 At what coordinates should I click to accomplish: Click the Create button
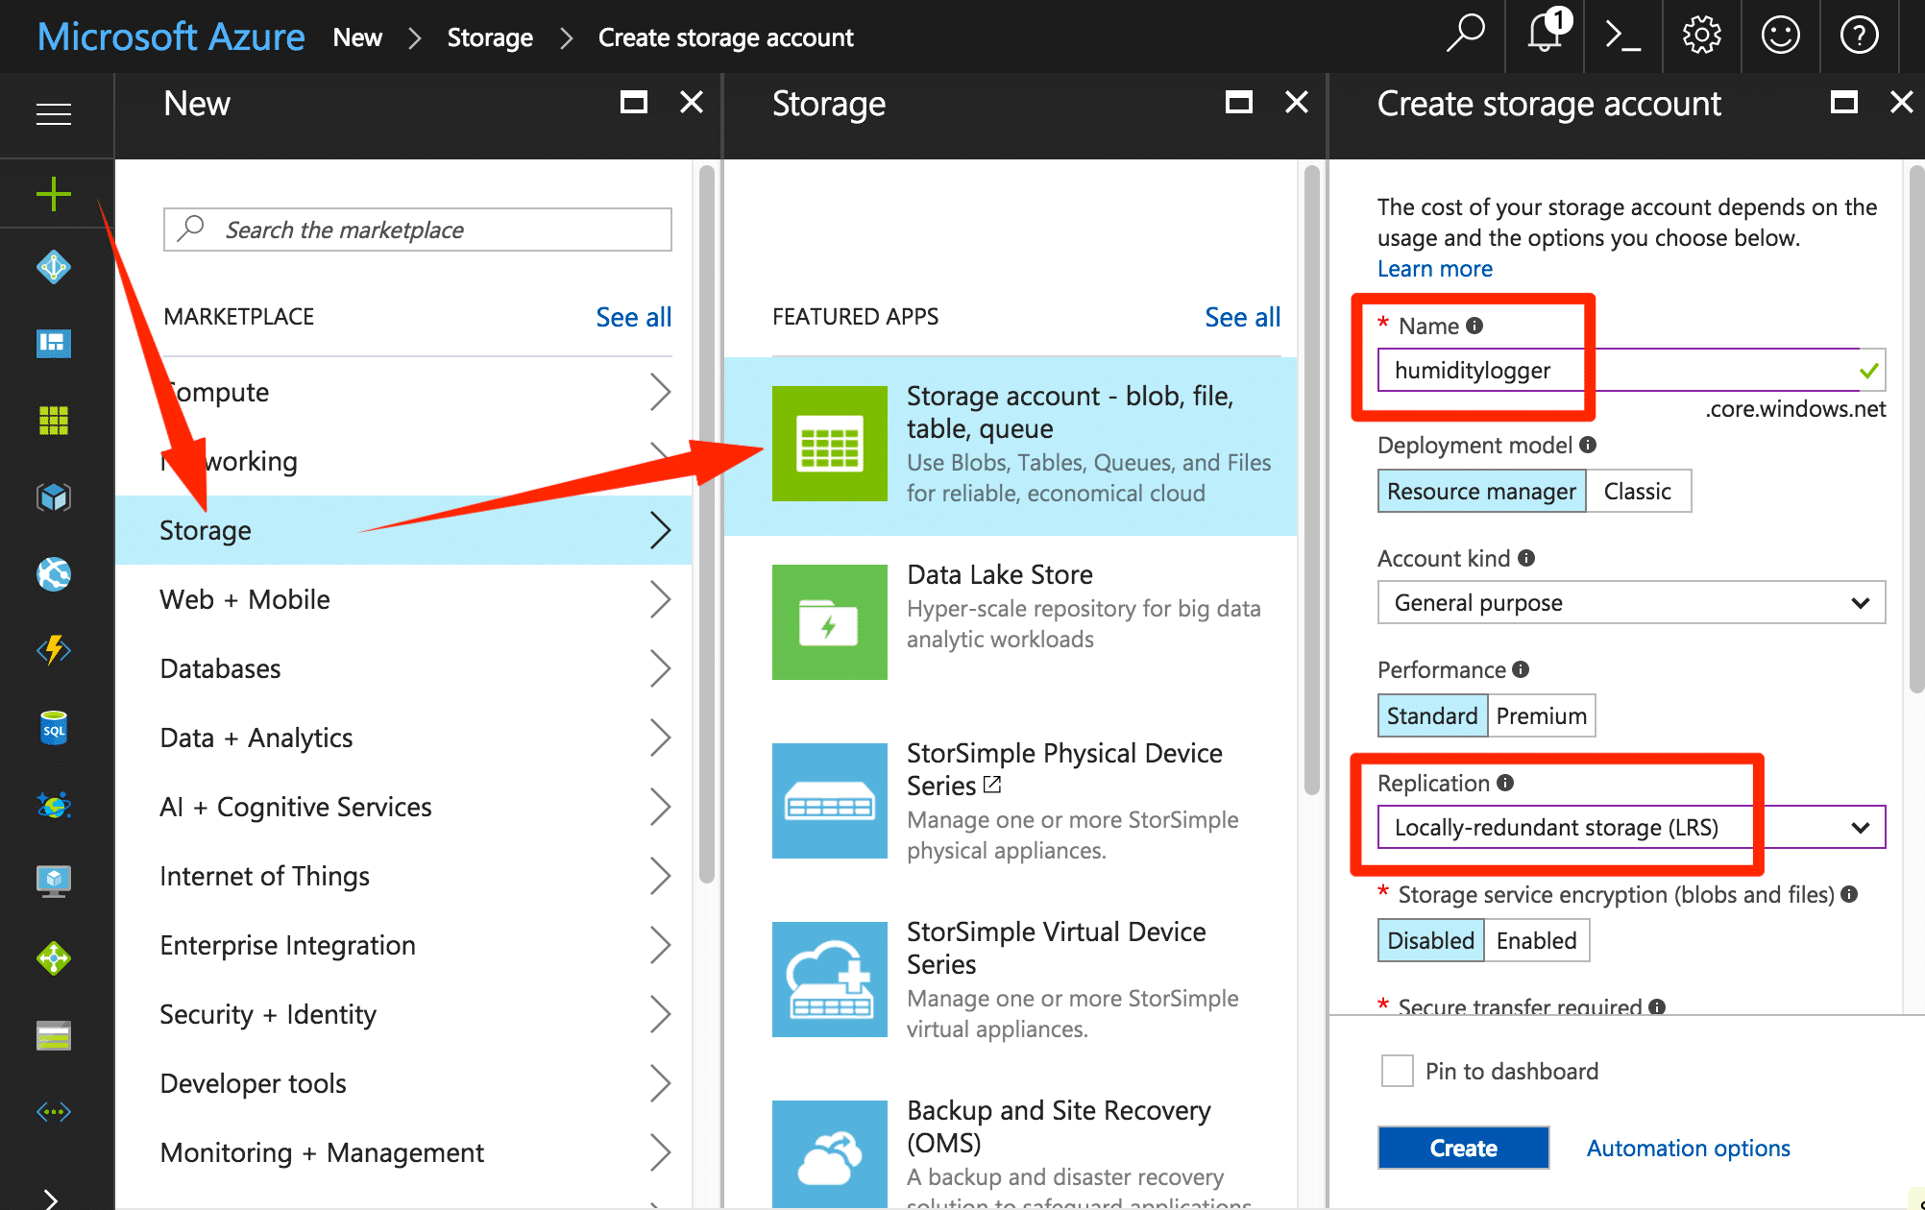[1463, 1148]
